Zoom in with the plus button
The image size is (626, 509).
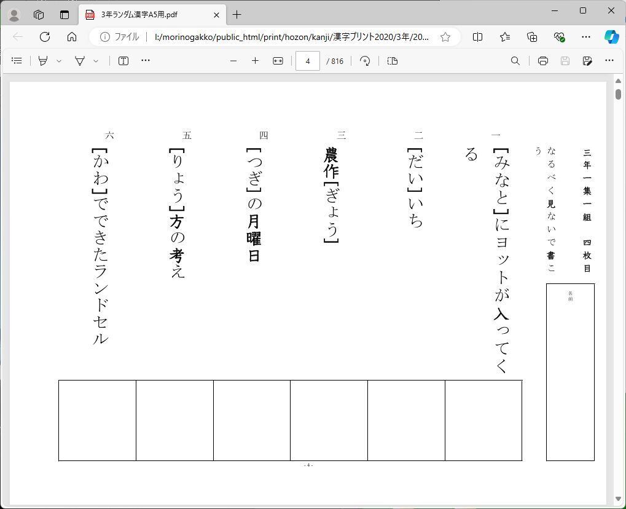(255, 61)
